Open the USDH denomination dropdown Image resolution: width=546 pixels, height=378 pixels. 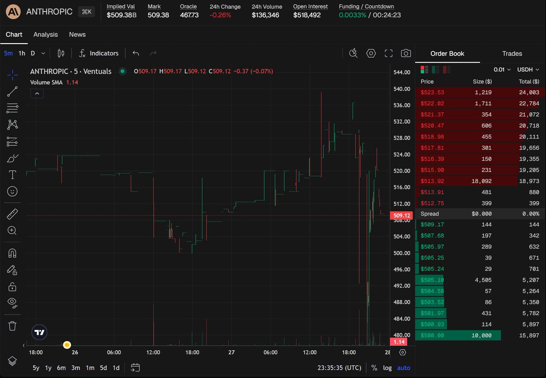[528, 70]
